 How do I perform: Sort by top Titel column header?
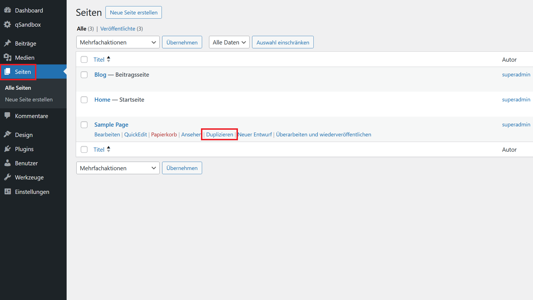click(x=99, y=59)
